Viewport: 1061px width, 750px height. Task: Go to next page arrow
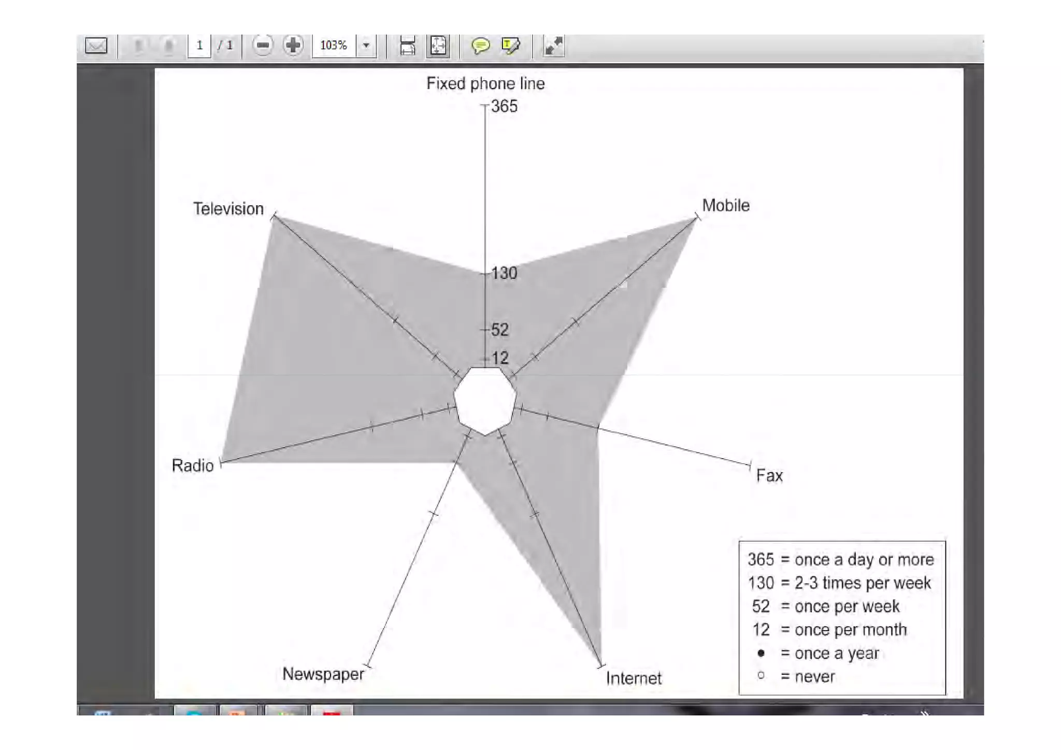[168, 46]
